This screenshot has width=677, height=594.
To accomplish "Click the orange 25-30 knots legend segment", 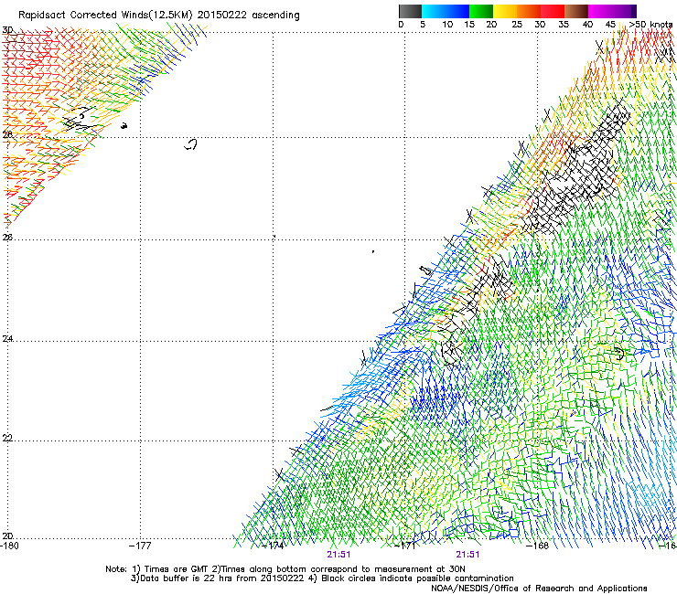I will [x=529, y=11].
